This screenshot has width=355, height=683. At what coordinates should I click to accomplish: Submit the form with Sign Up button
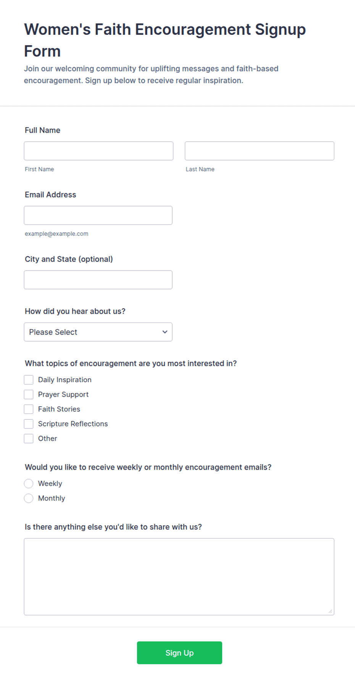coord(179,653)
